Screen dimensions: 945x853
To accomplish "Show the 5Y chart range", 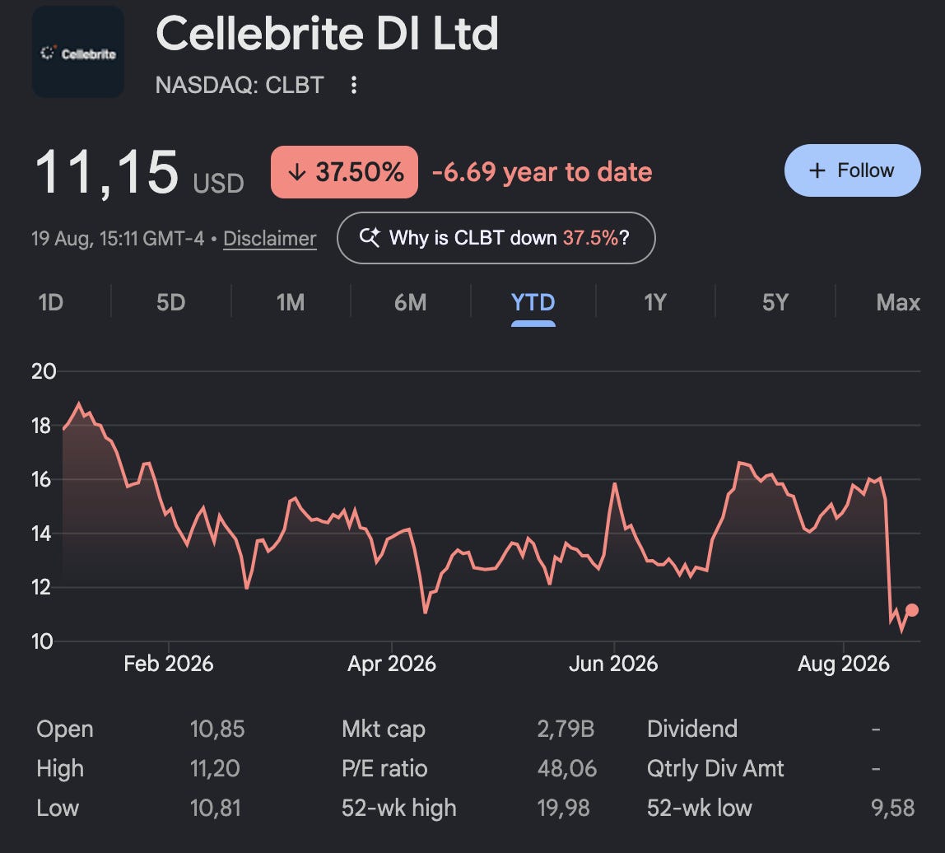I will coord(775,302).
